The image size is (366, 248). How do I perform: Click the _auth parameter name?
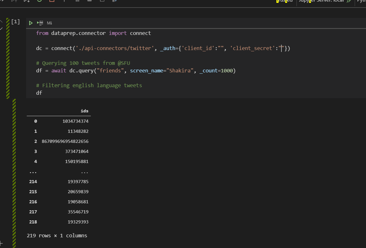(168, 48)
